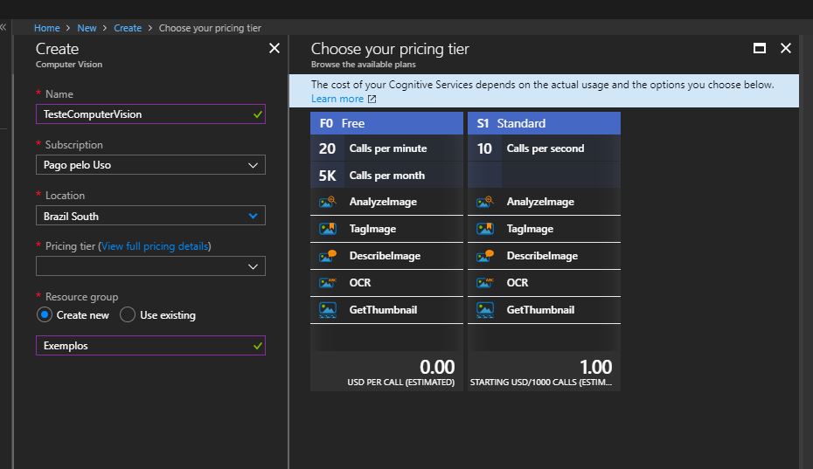Screen dimensions: 813x469
Task: Click the Name input field
Action: pyautogui.click(x=144, y=114)
